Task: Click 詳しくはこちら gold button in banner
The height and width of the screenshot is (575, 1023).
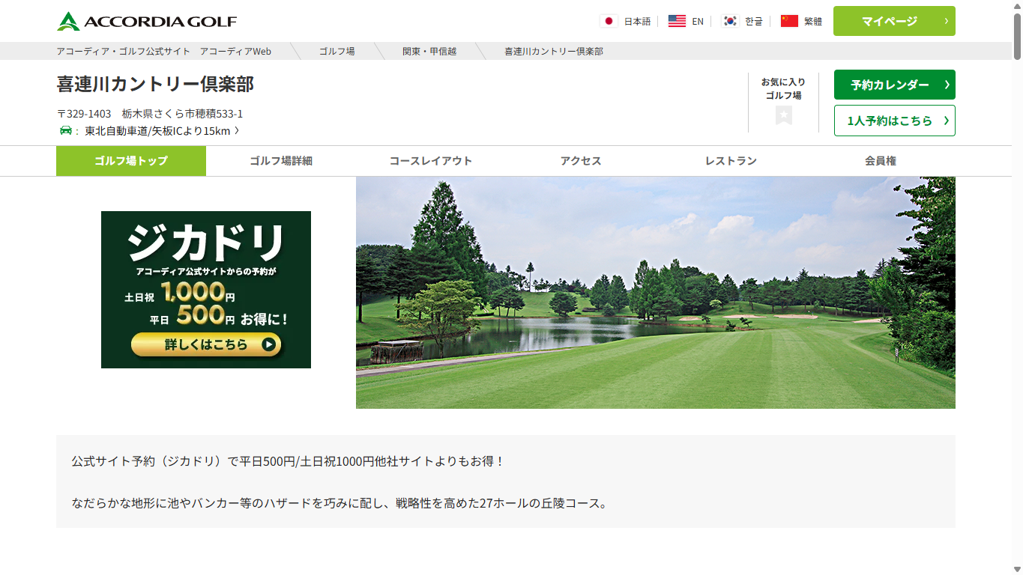Action: (206, 344)
